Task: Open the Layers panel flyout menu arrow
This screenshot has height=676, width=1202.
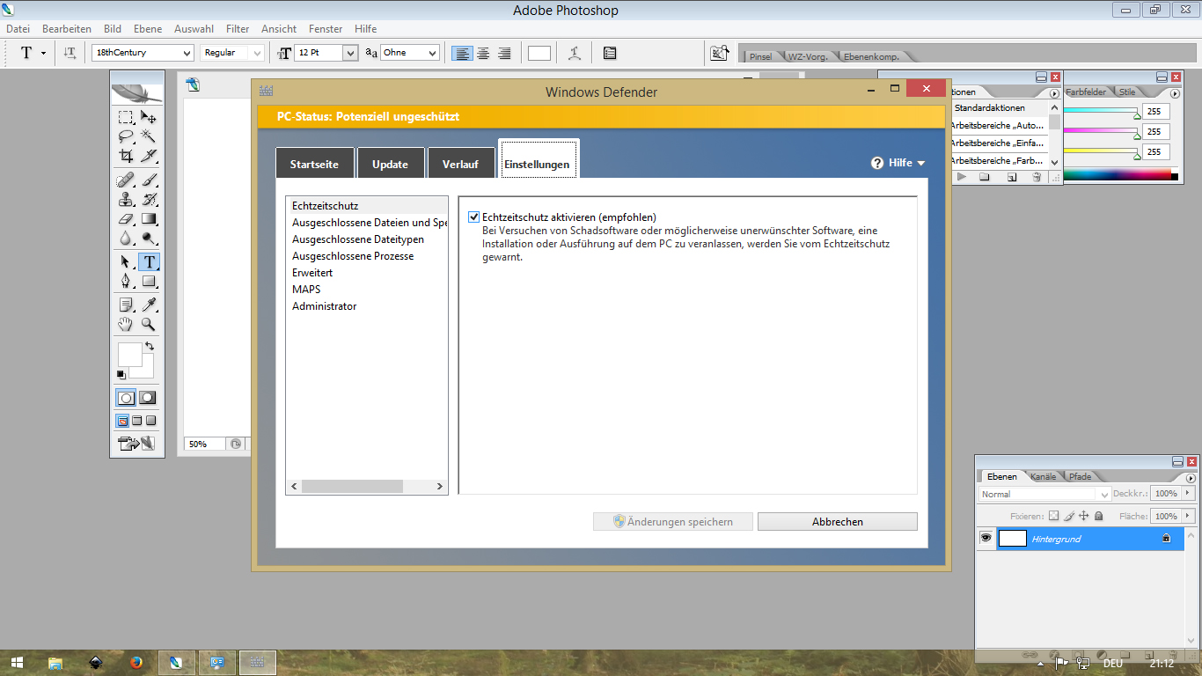Action: click(x=1190, y=476)
